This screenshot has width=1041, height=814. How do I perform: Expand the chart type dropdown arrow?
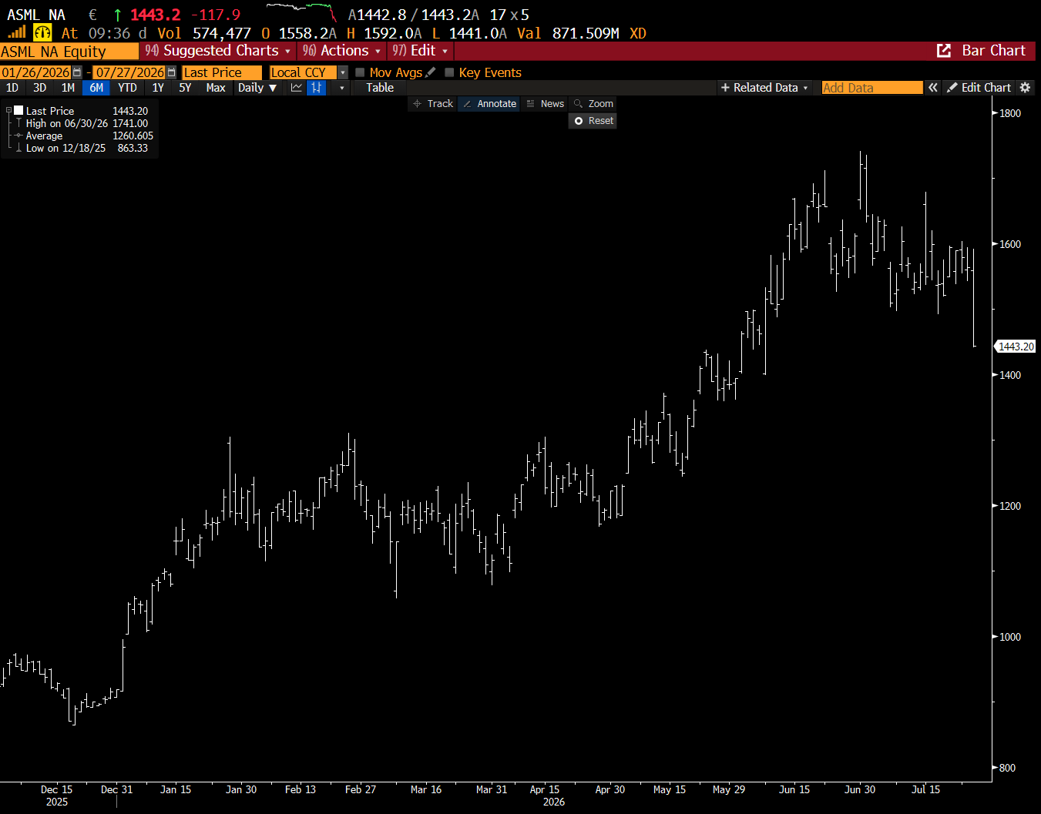[342, 88]
